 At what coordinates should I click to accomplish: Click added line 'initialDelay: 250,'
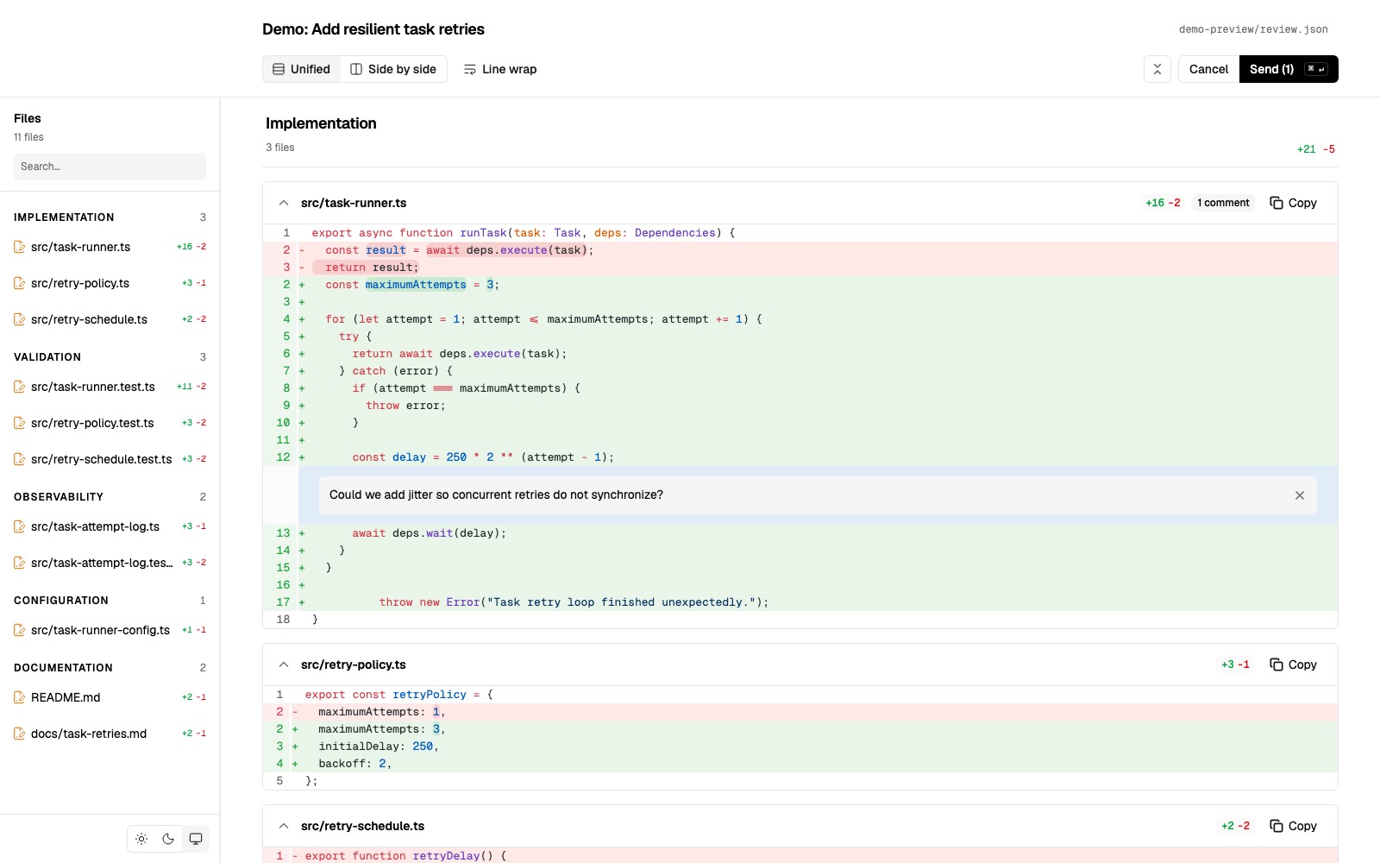click(x=379, y=746)
